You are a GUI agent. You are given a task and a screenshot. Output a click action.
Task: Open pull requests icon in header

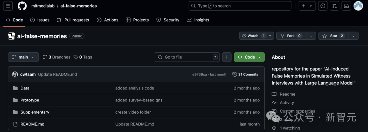click(x=335, y=6)
